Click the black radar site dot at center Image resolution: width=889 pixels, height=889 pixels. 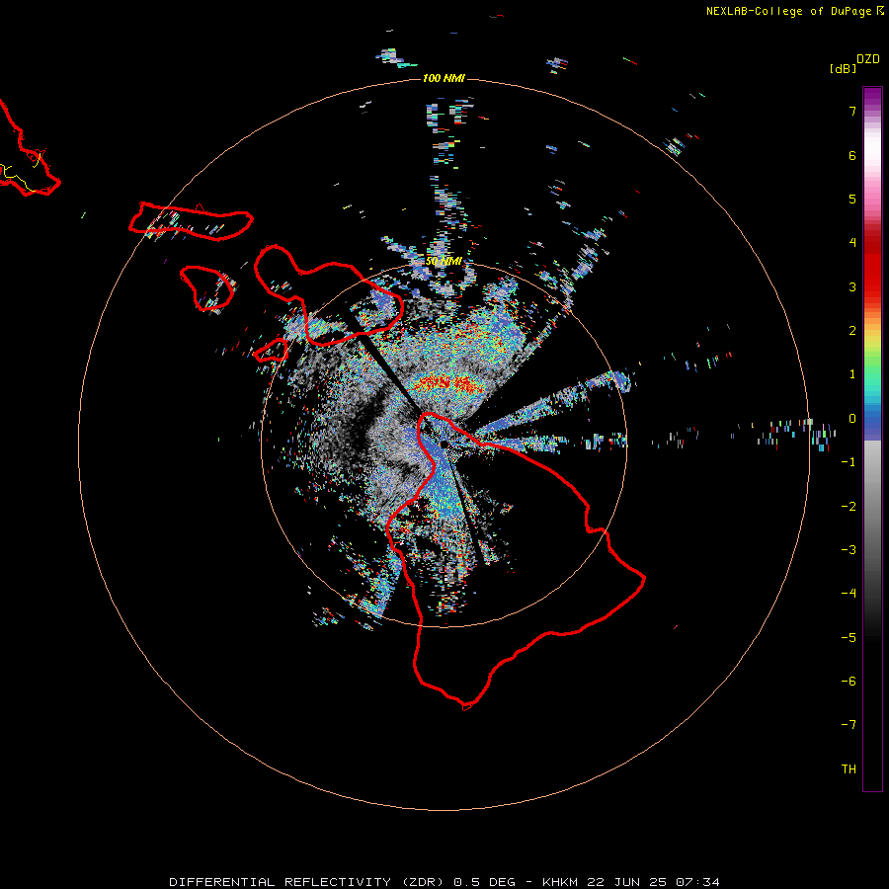pos(444,444)
